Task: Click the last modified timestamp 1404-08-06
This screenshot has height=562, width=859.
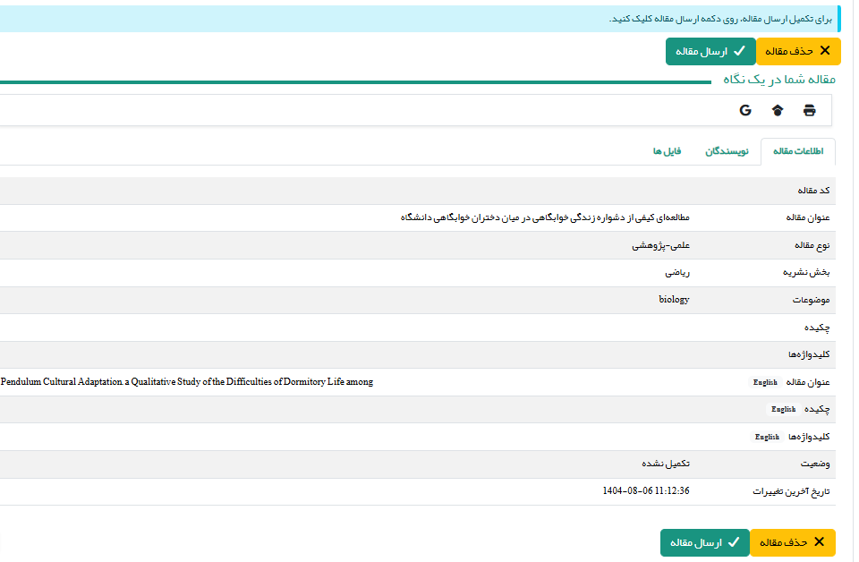Action: pos(646,491)
